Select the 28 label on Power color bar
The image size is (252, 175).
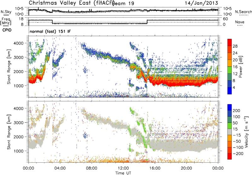(235, 46)
